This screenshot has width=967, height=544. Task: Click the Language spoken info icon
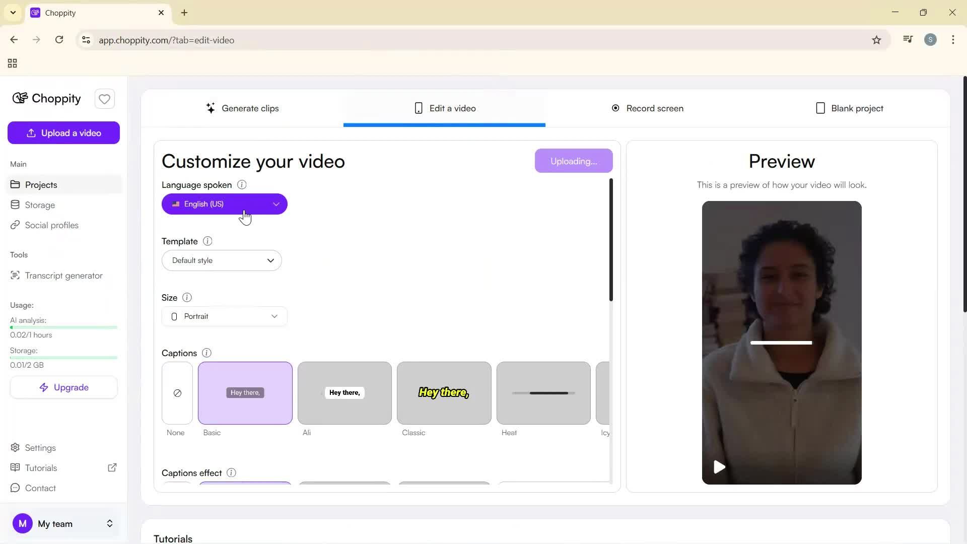tap(241, 185)
